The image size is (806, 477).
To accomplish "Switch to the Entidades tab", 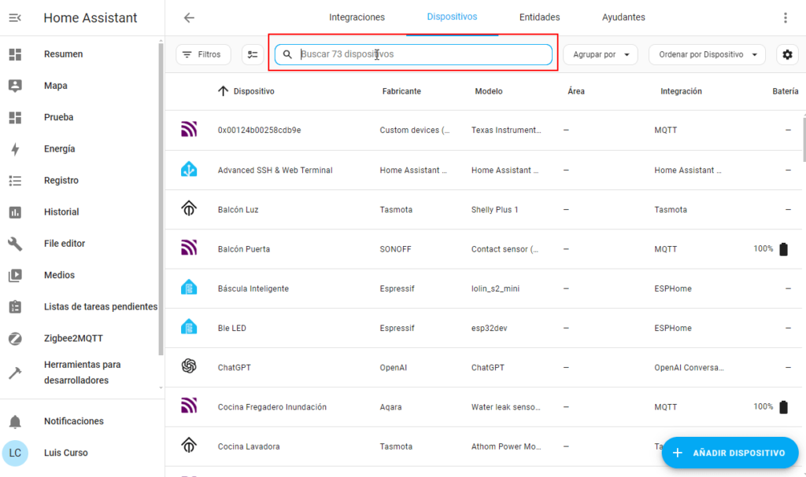I will (539, 17).
